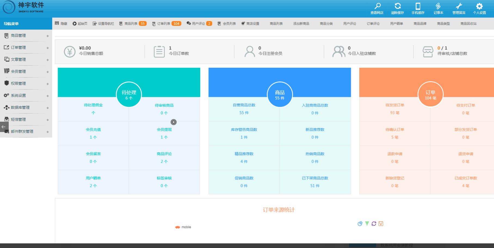Click the 添加新商品 link

(x=301, y=24)
